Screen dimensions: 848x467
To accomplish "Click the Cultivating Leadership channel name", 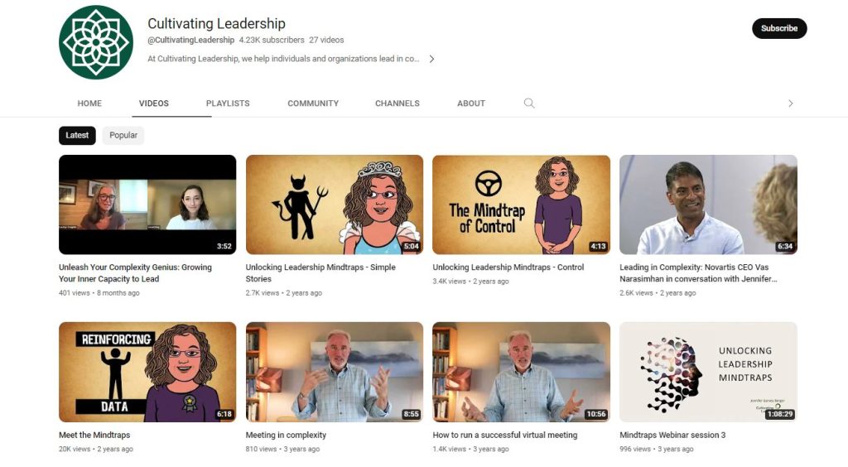I will [x=216, y=23].
